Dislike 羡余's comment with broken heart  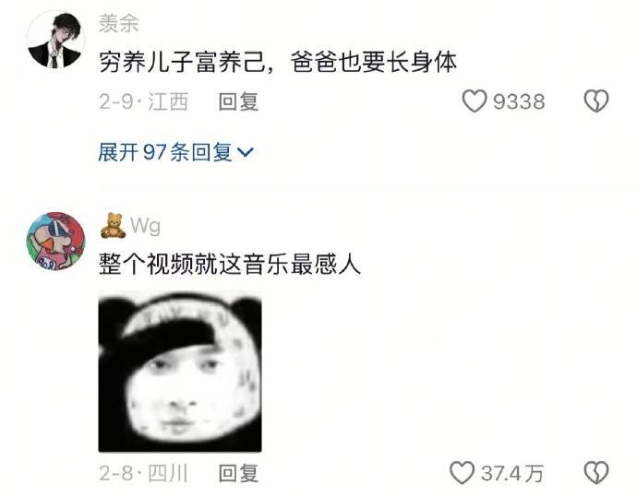[596, 101]
